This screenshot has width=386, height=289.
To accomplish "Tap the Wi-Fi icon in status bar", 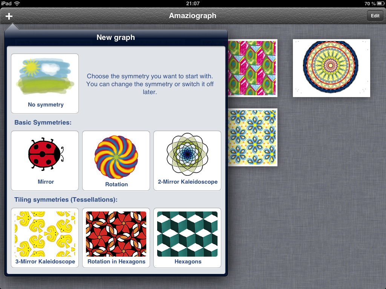I will click(17, 3).
